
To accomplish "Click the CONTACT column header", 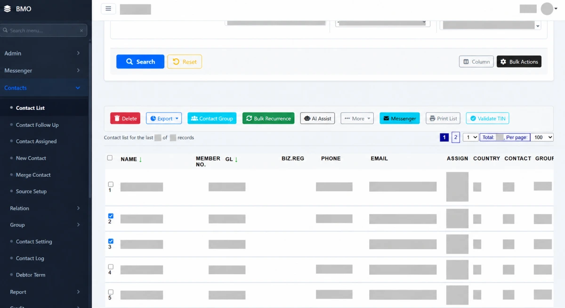I will click(518, 159).
